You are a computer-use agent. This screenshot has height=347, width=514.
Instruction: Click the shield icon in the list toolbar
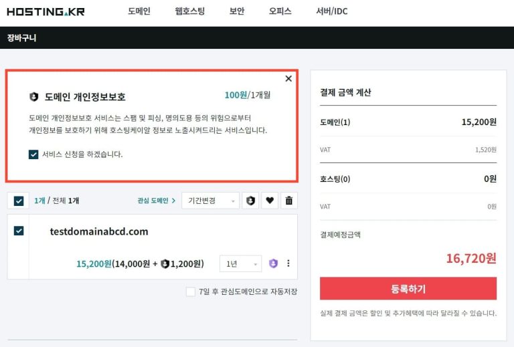tap(251, 201)
